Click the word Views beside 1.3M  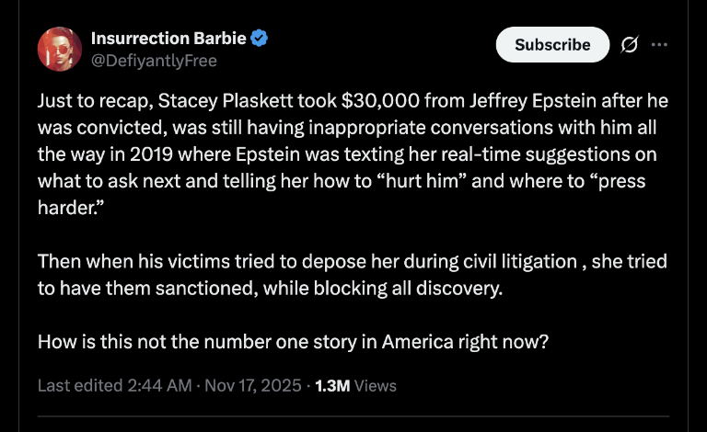click(x=376, y=386)
